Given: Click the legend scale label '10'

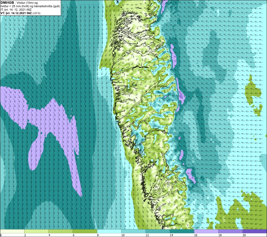Looking at the screenshot, I should click(x=123, y=235).
